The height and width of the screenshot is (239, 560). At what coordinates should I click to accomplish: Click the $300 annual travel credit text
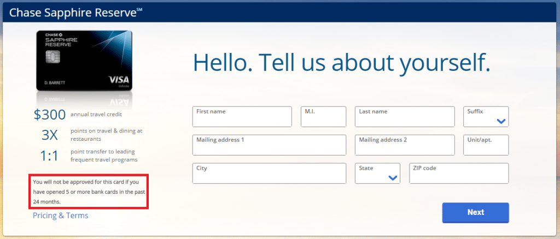(78, 115)
